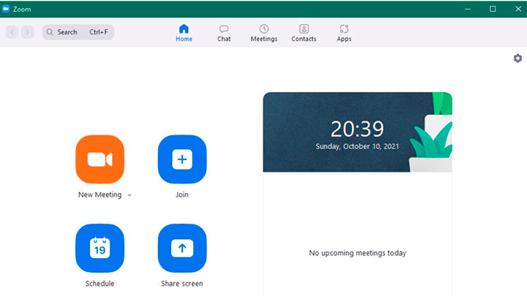Go to the Home tab

[184, 33]
